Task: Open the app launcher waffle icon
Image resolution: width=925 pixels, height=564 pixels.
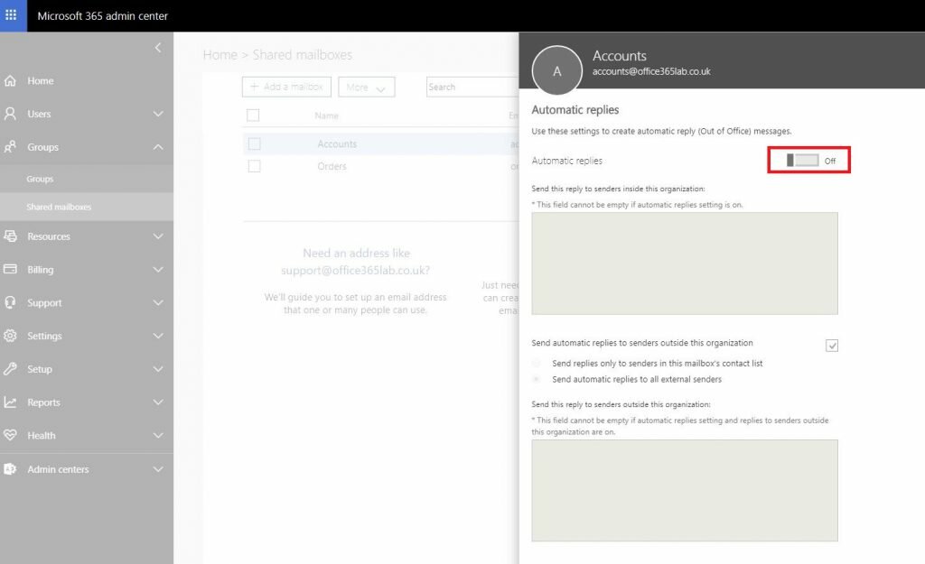Action: point(11,14)
